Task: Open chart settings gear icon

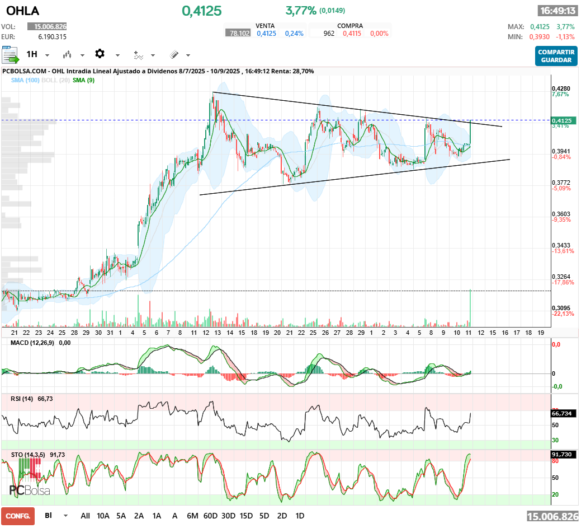Action: pos(100,54)
